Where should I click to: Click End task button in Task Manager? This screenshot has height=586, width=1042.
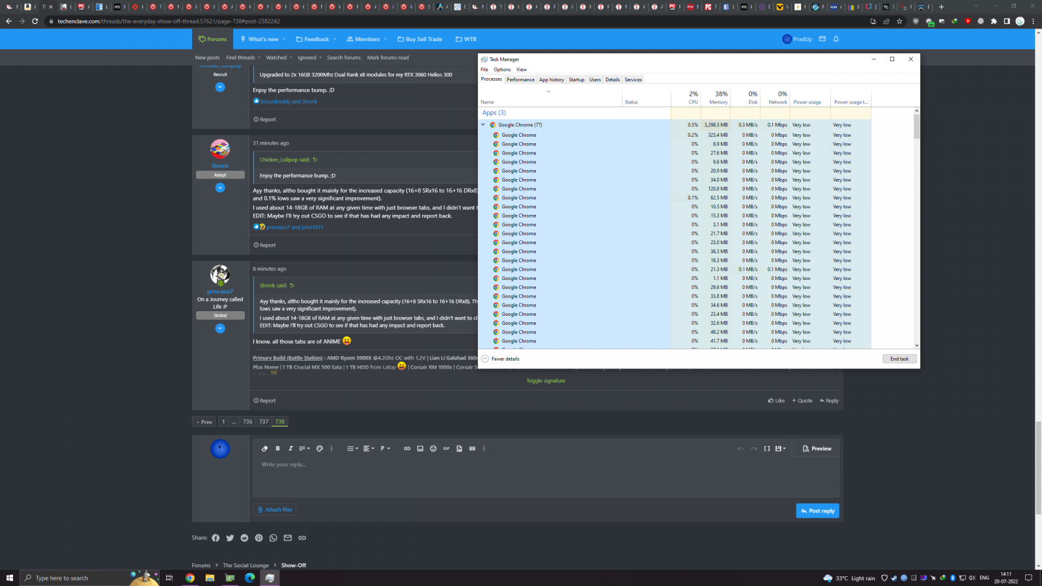(899, 359)
